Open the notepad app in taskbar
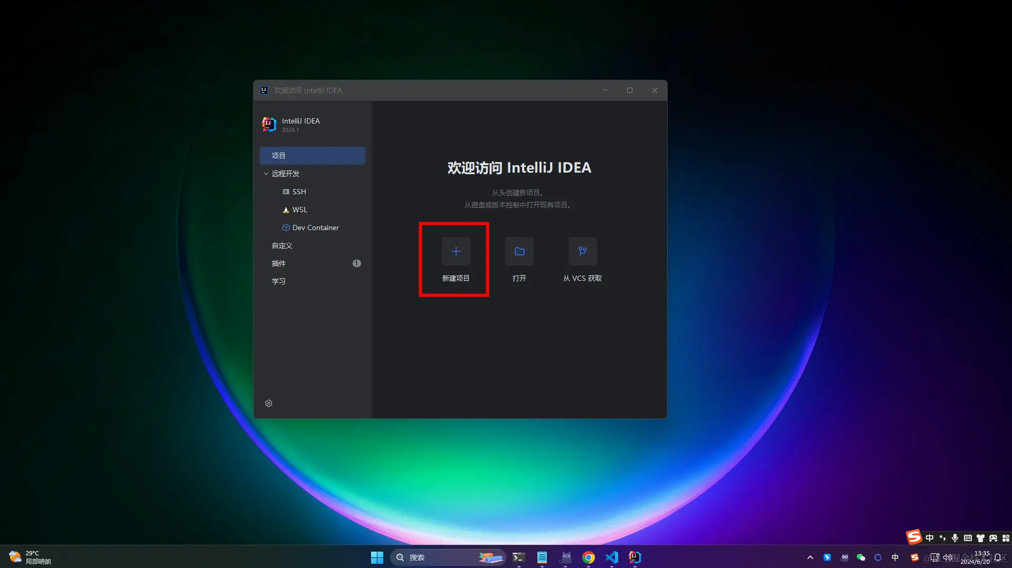This screenshot has height=568, width=1012. 542,557
